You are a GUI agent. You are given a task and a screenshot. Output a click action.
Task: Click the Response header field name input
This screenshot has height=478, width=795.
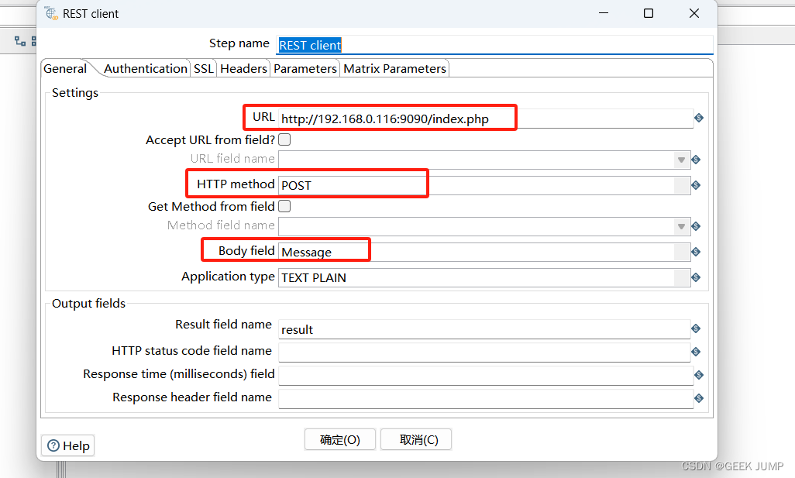coord(486,399)
